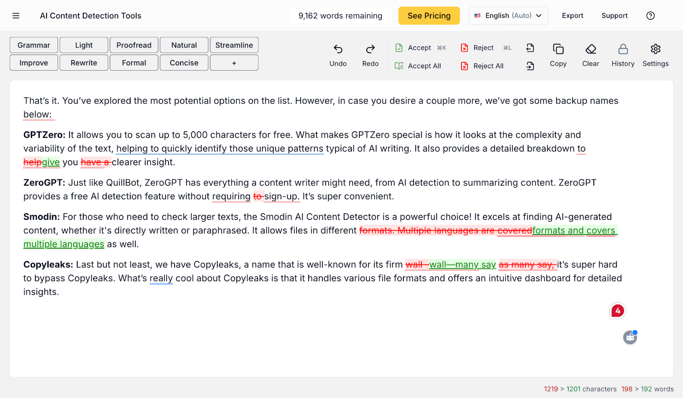Select the Natural mode
Viewport: 683px width, 398px height.
tap(184, 45)
